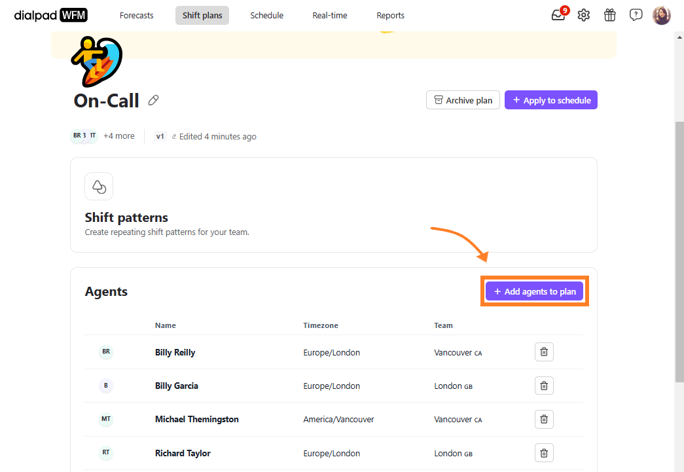This screenshot has height=472, width=684.
Task: Click the Team column header
Action: click(x=443, y=325)
